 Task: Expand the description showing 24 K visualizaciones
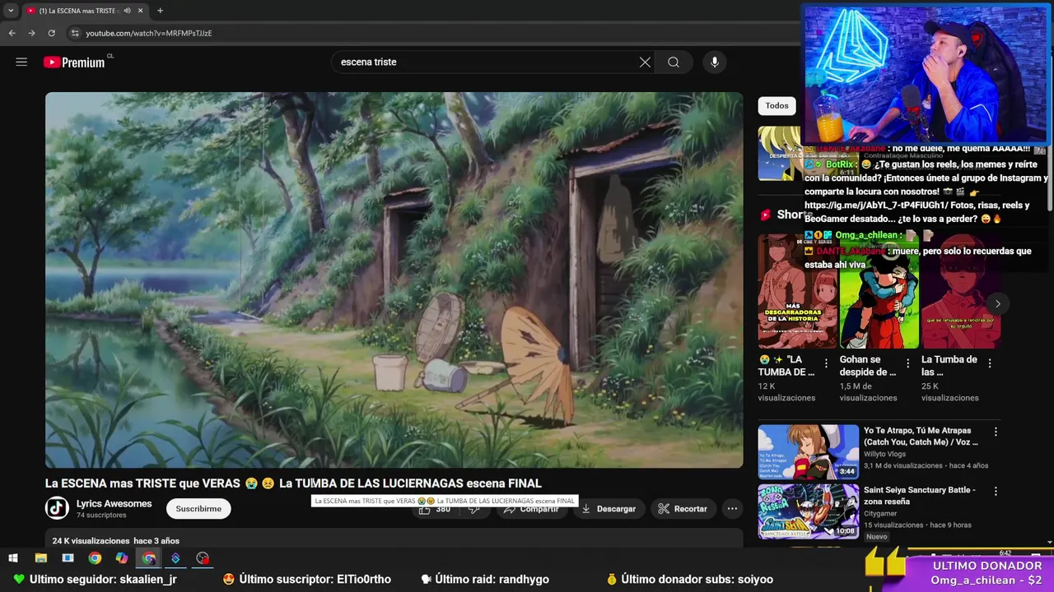(394, 540)
